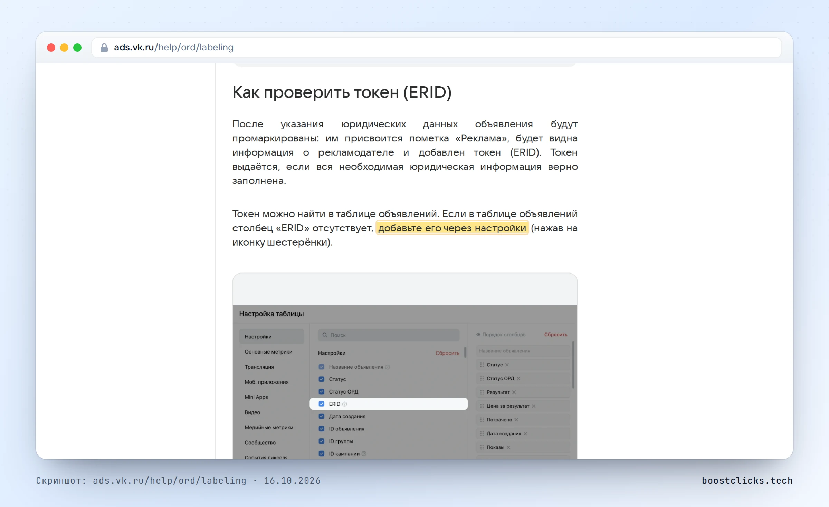Screen dimensions: 829x507
Task: Click the help icon beside ERID
Action: (x=344, y=404)
